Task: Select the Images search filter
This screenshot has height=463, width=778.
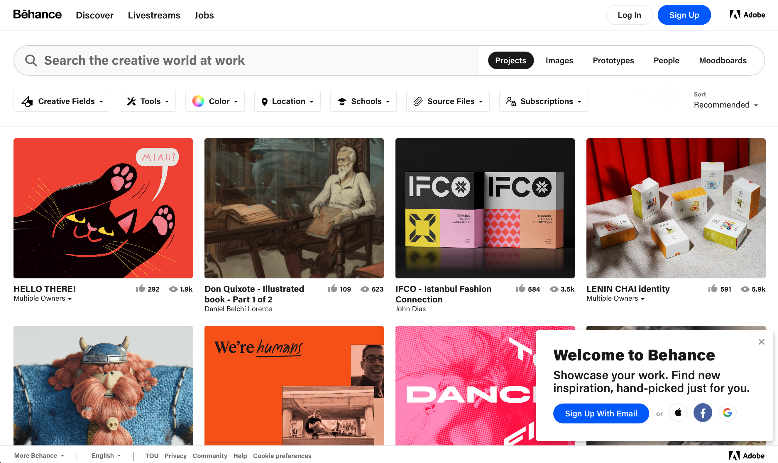Action: [x=559, y=61]
